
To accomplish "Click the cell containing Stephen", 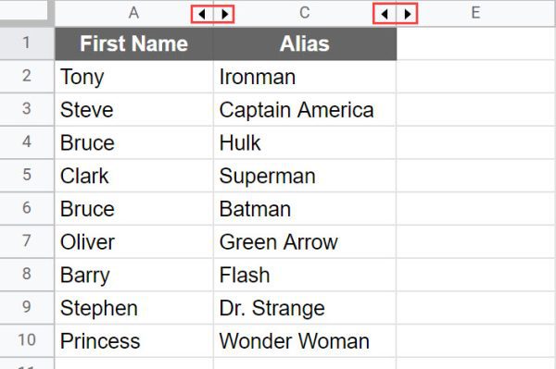I will [x=134, y=308].
